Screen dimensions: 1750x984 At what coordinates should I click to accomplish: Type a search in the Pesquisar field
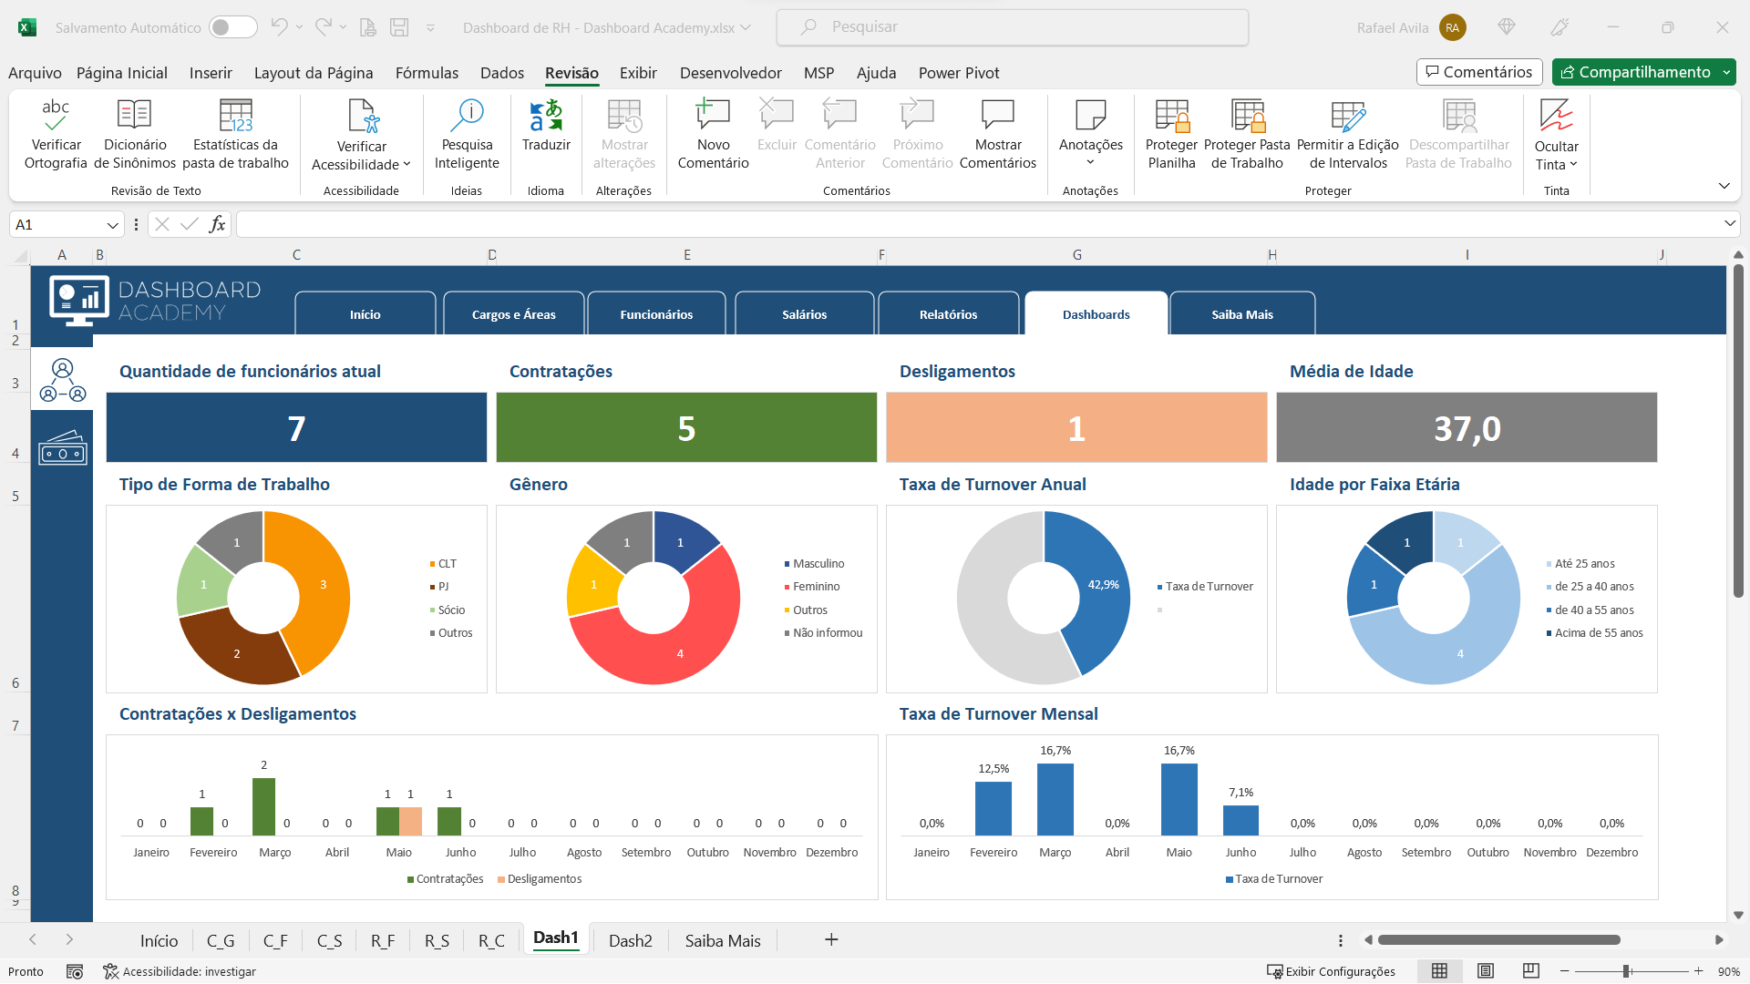(x=1012, y=27)
